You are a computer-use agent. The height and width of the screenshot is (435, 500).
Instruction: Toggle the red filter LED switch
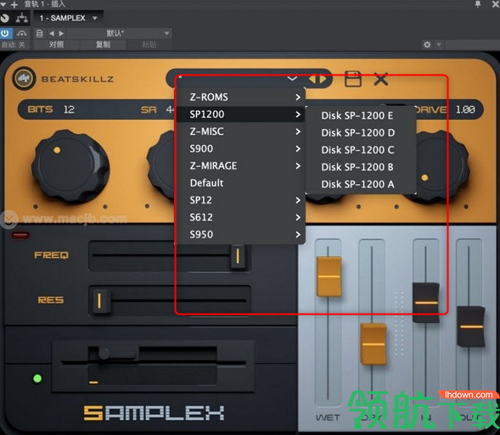(20, 236)
